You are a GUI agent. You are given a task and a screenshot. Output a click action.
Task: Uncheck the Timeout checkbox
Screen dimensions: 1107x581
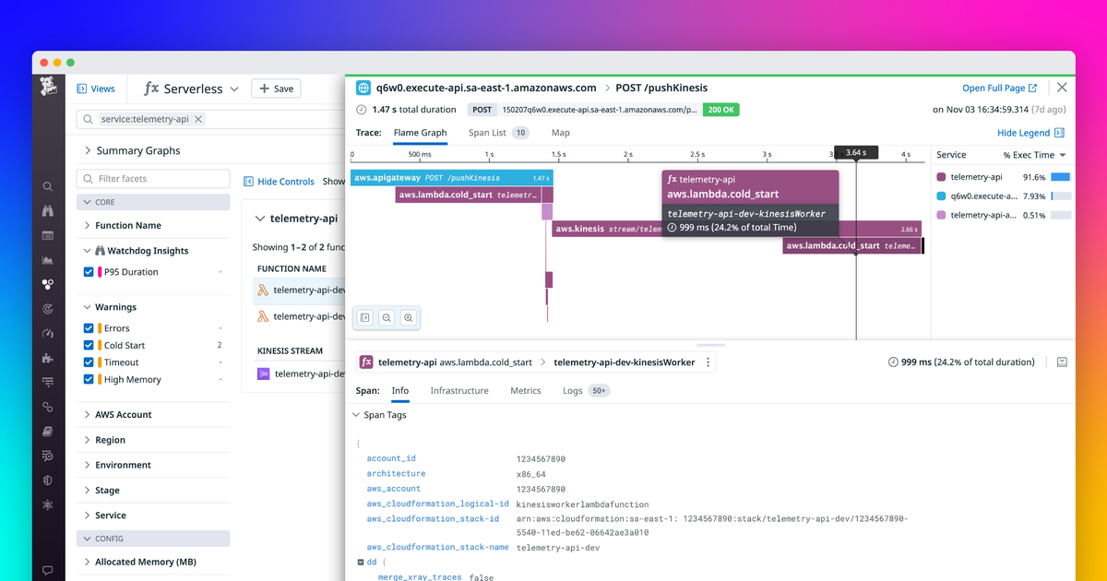tap(89, 362)
